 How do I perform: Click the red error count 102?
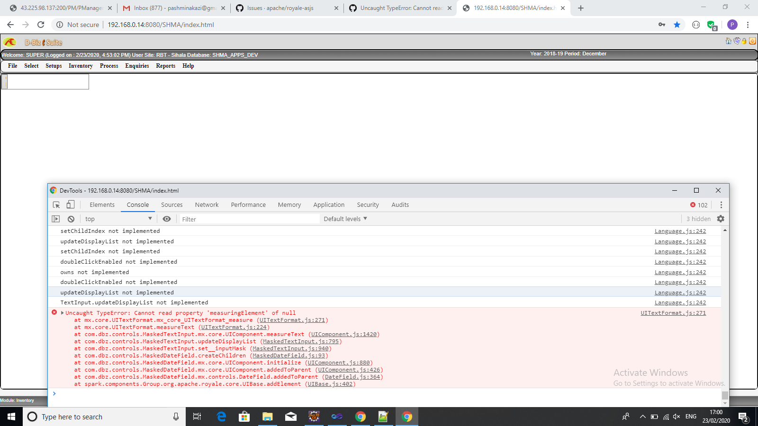[x=699, y=205]
